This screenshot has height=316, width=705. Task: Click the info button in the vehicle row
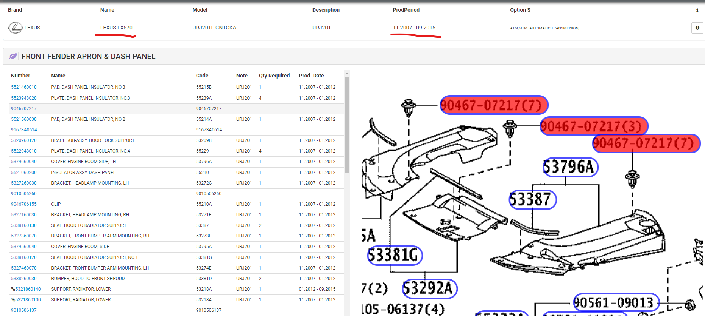(x=697, y=28)
